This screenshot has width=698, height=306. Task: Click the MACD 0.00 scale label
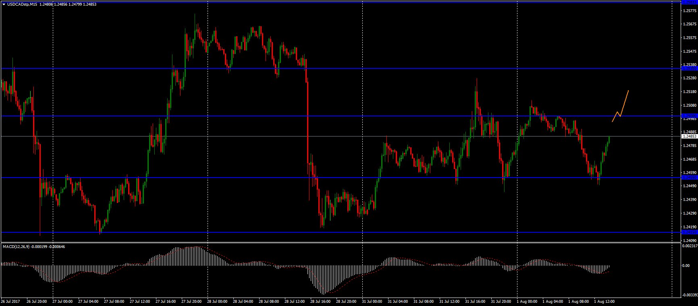(x=686, y=266)
